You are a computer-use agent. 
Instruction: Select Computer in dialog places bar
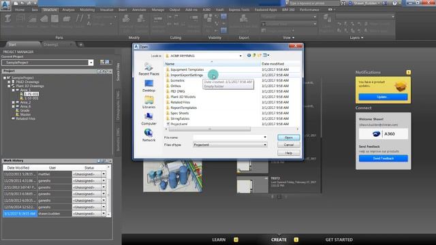pyautogui.click(x=149, y=119)
